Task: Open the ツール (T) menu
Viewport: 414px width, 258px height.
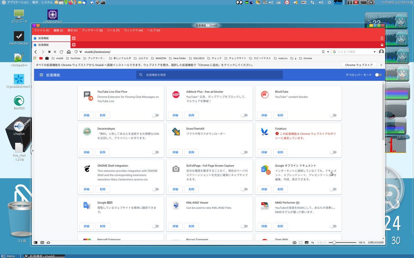Action: 113,30
